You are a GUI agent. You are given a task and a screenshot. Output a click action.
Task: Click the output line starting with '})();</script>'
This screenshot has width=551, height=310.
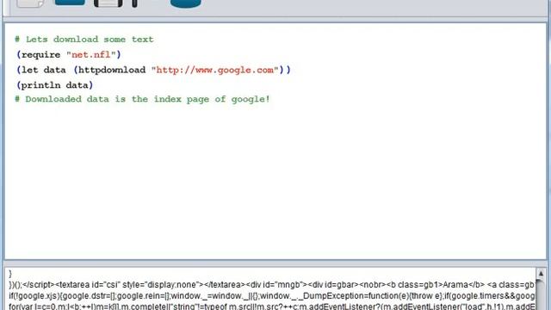(x=272, y=285)
